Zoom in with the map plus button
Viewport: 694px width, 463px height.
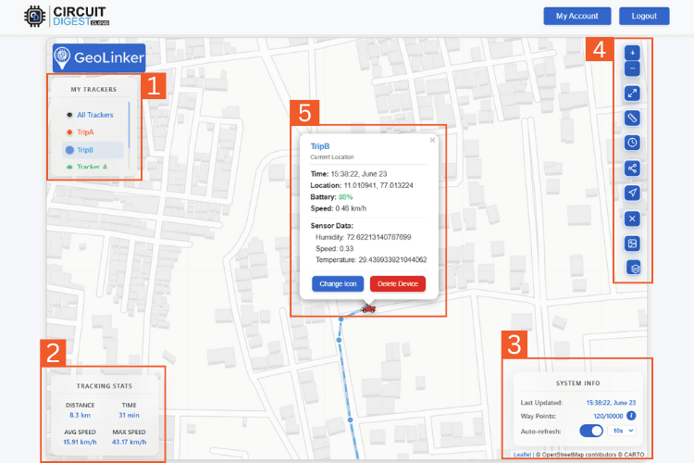[632, 53]
